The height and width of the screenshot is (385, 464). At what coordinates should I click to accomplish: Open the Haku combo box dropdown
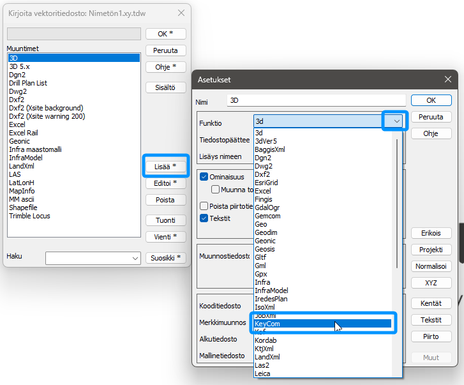click(135, 258)
